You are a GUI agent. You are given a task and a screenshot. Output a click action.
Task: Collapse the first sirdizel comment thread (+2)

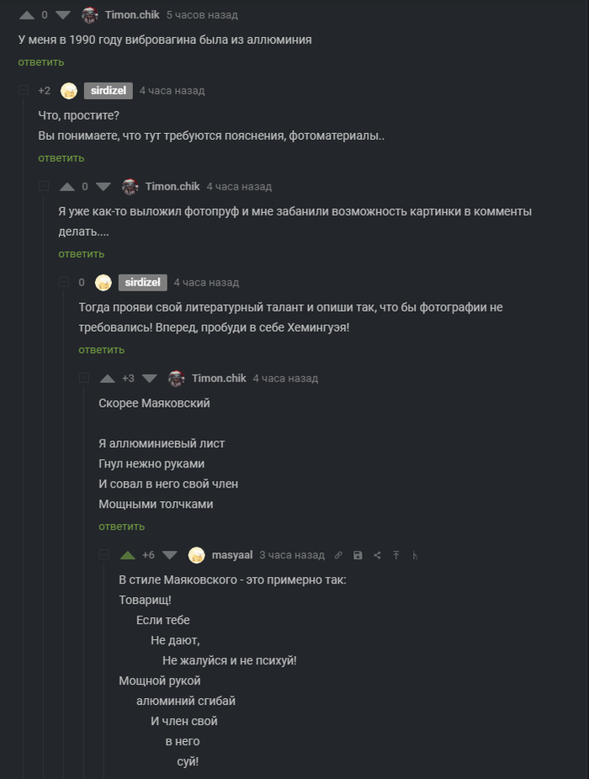coord(23,90)
